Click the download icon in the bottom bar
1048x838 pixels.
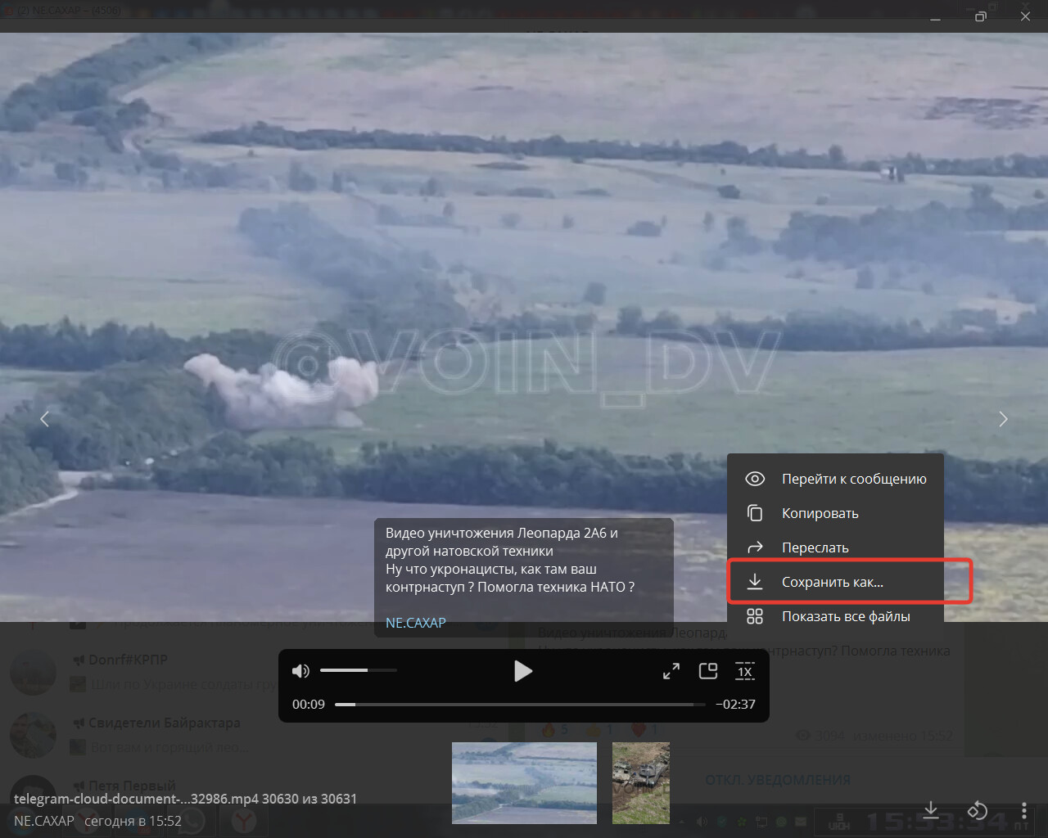coord(931,810)
